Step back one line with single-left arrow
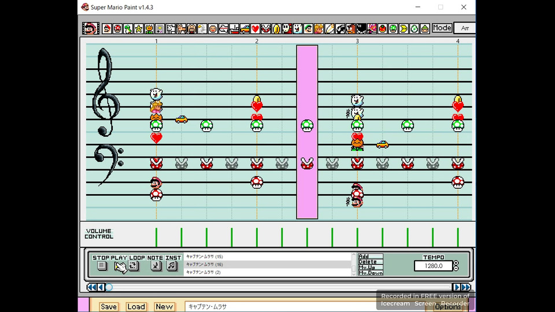Screen dimensions: 555x312 point(101,287)
